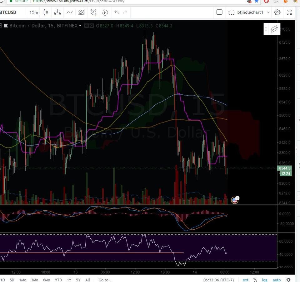This screenshot has width=300, height=282.
Task: Select the YTD range
Action: (x=58, y=280)
